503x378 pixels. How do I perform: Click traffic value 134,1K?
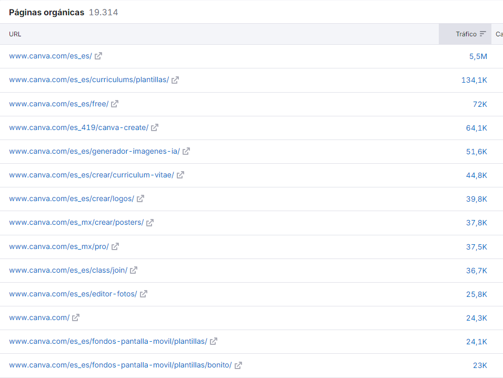[474, 80]
